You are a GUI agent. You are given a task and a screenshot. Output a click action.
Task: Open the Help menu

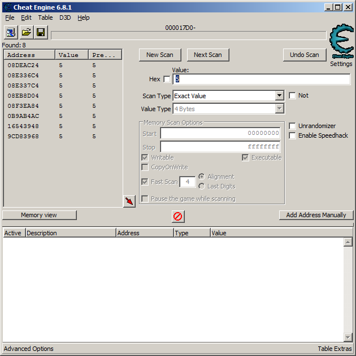click(x=84, y=17)
